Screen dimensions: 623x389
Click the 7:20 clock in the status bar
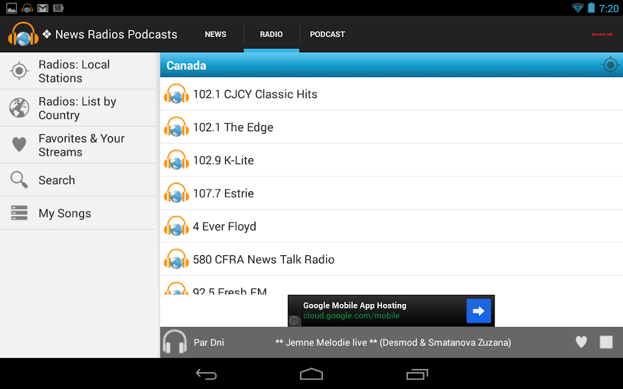pyautogui.click(x=608, y=9)
